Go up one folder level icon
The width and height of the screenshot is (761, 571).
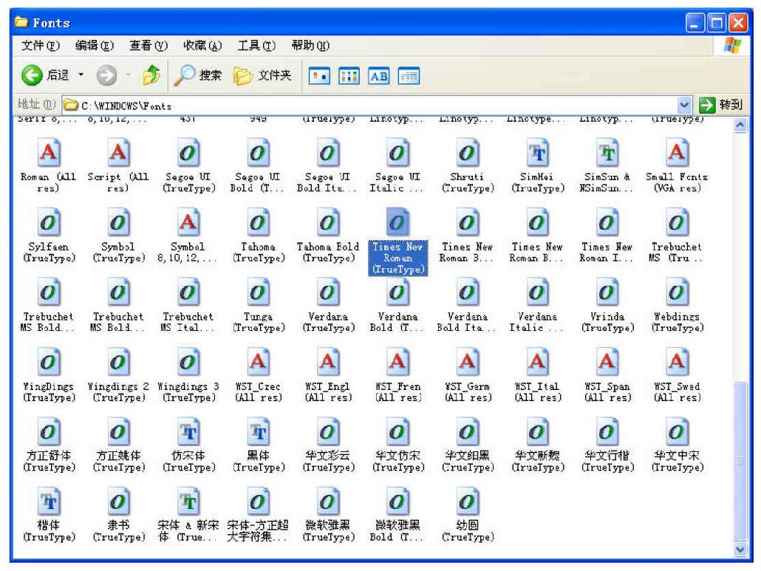pos(151,75)
